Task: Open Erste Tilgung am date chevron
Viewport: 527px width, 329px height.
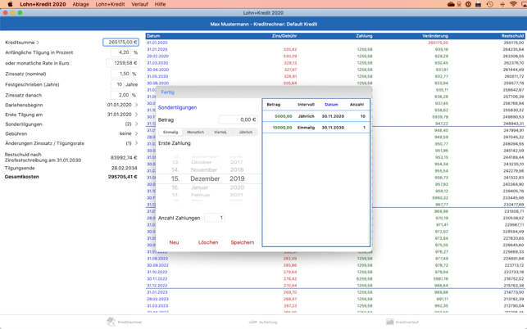Action: click(136, 114)
